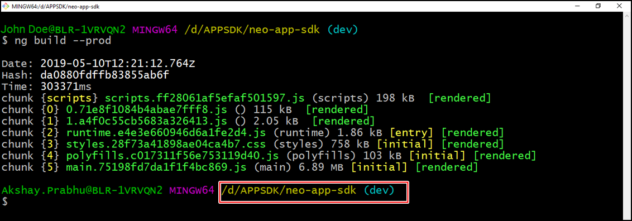Click the path in the last prompt line
632x221 pixels.
tap(289, 190)
